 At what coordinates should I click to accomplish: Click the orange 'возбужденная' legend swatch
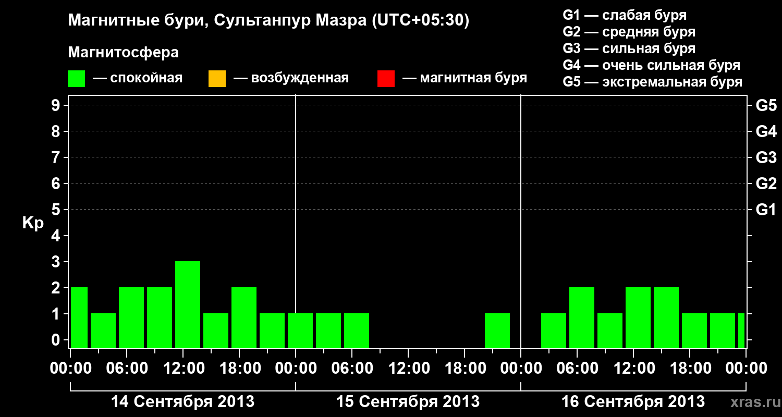click(217, 79)
